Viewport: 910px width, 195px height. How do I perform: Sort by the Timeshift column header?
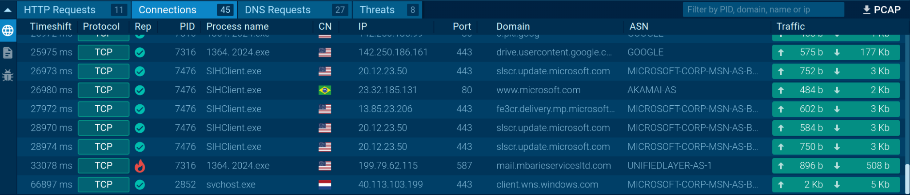[x=51, y=27]
